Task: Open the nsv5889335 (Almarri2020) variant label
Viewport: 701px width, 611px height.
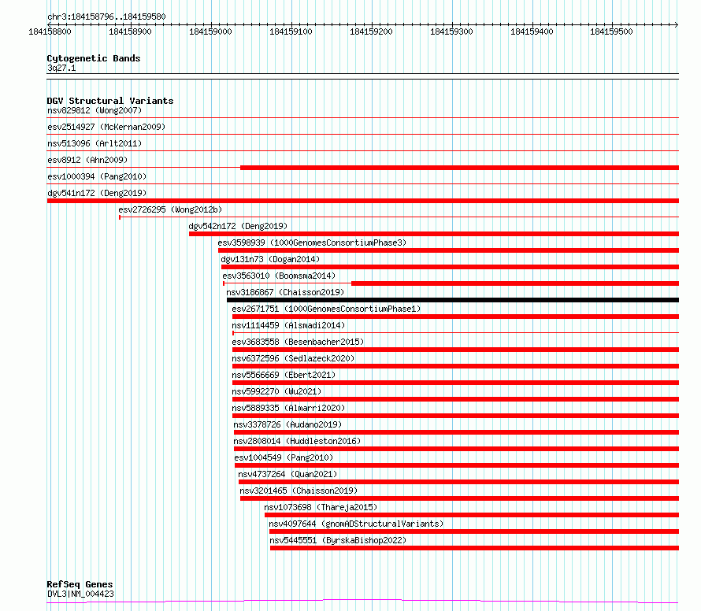Action: point(288,408)
